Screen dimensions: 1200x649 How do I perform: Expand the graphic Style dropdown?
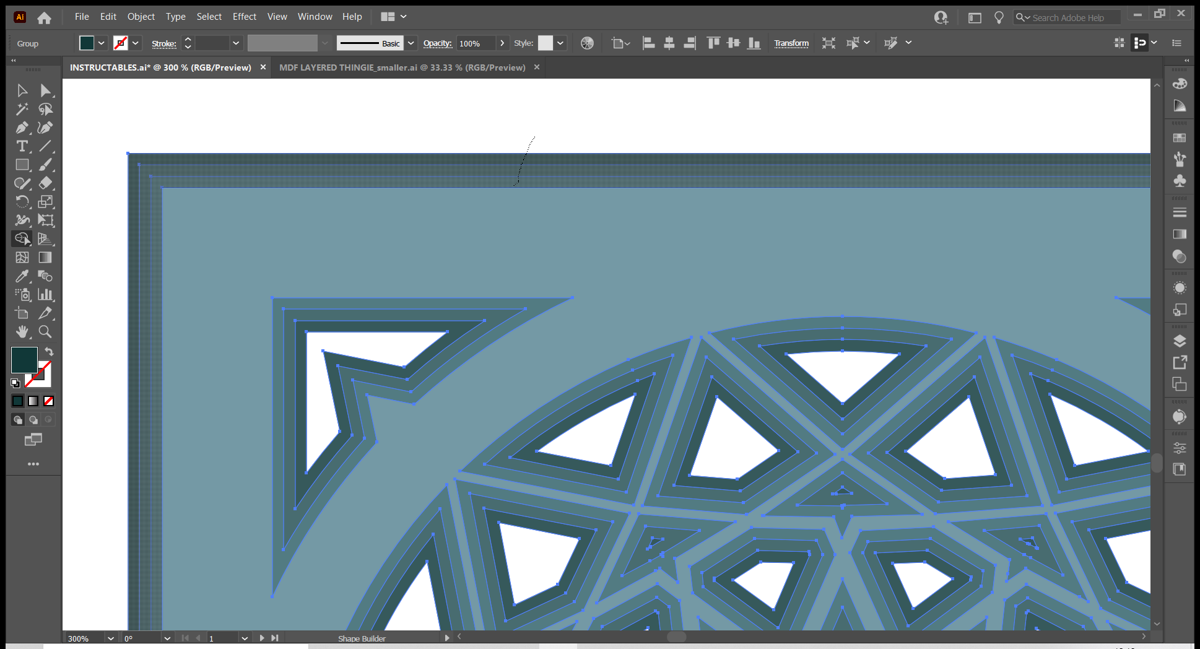[x=560, y=43]
